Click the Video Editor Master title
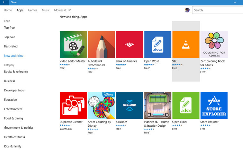The height and width of the screenshot is (150, 243). (73, 61)
